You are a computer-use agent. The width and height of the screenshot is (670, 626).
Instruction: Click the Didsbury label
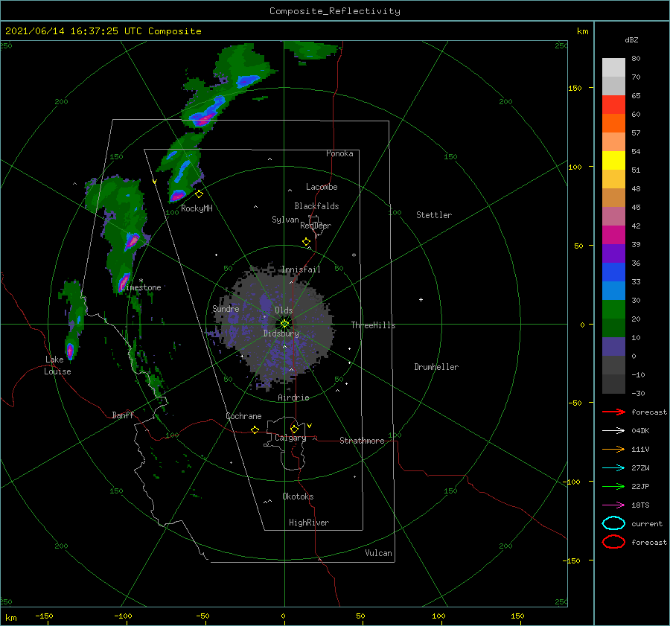(281, 333)
